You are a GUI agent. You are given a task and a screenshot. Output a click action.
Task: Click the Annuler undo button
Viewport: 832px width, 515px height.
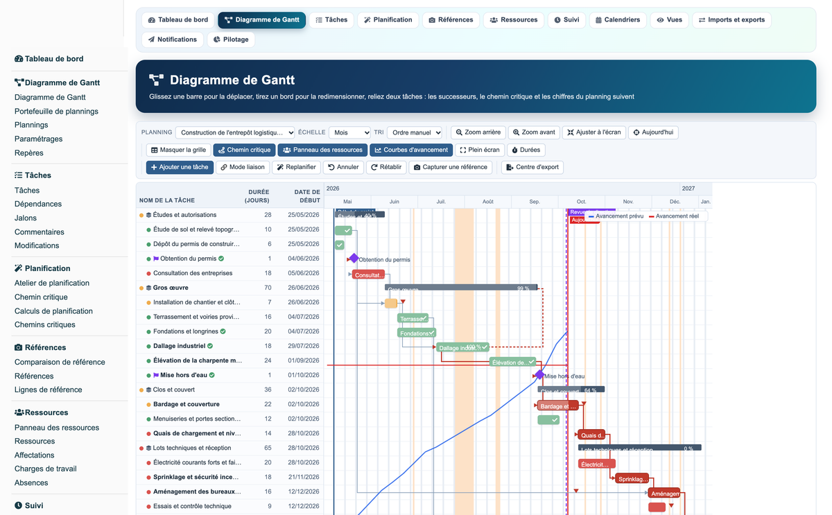[344, 167]
